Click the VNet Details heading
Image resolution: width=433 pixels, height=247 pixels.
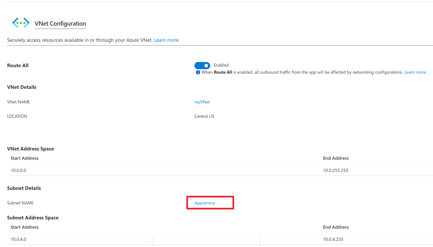coord(22,87)
